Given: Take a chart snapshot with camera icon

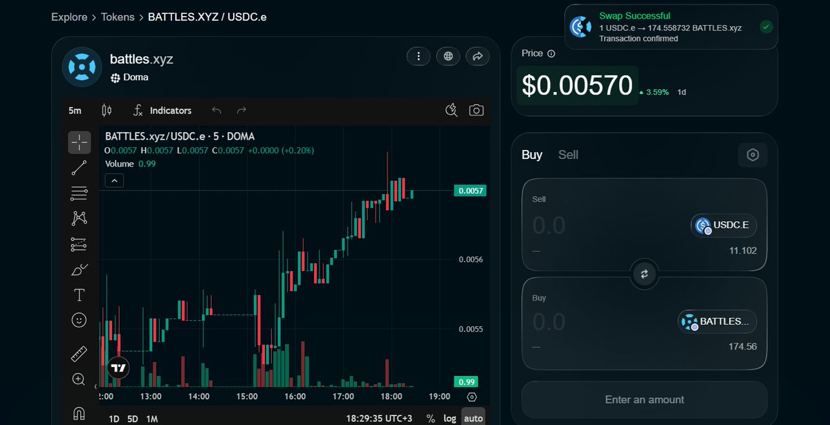Looking at the screenshot, I should (476, 111).
